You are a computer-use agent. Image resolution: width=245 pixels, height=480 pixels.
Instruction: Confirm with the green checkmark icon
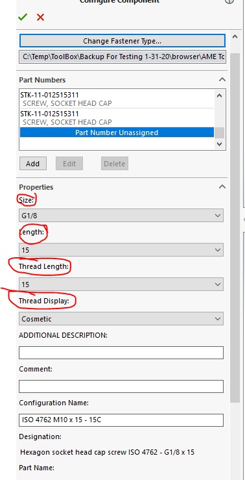tap(23, 17)
